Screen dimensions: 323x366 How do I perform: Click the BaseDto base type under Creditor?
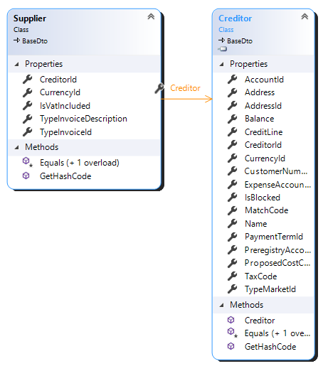point(240,41)
